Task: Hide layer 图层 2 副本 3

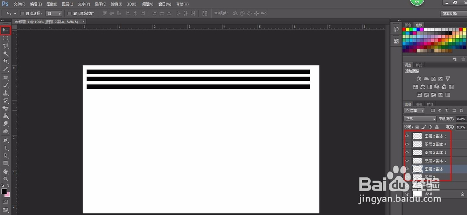Action: (x=407, y=153)
